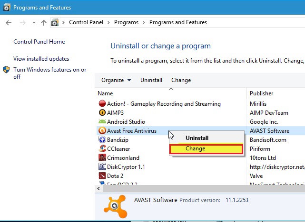Viewport: 305px width, 222px height.
Task: Open the recent locations dropdown arrow
Action: coord(34,22)
